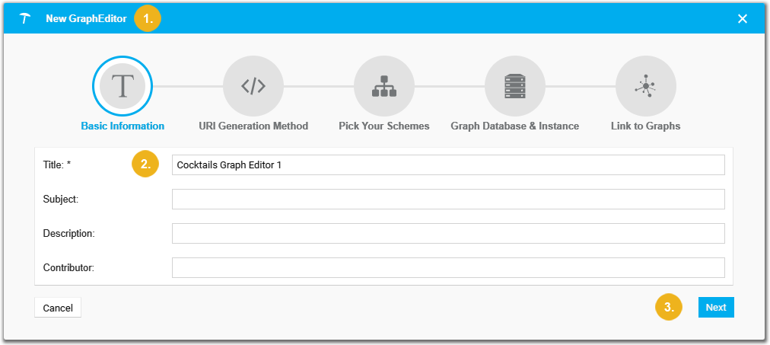Select the URI Generation Method code icon
770x345 pixels.
253,87
